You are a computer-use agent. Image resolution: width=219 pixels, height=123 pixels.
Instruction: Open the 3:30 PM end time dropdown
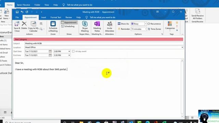click(69, 55)
